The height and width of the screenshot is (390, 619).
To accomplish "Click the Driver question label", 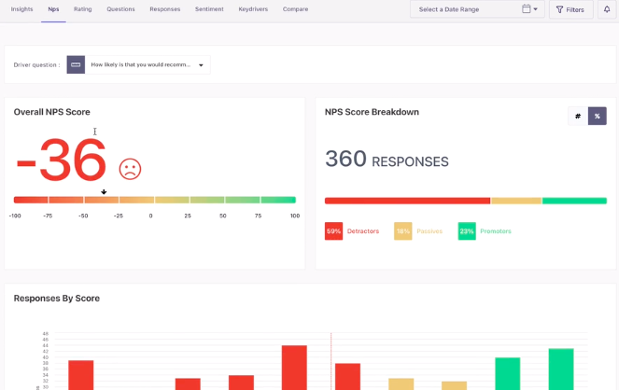I will [36, 64].
